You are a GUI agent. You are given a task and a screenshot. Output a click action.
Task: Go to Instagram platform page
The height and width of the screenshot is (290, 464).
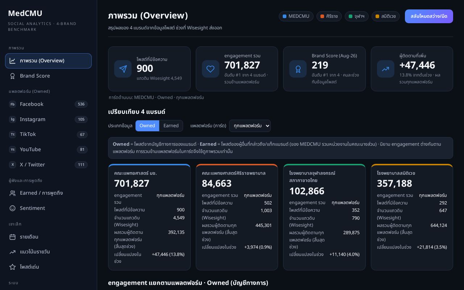coord(48,120)
